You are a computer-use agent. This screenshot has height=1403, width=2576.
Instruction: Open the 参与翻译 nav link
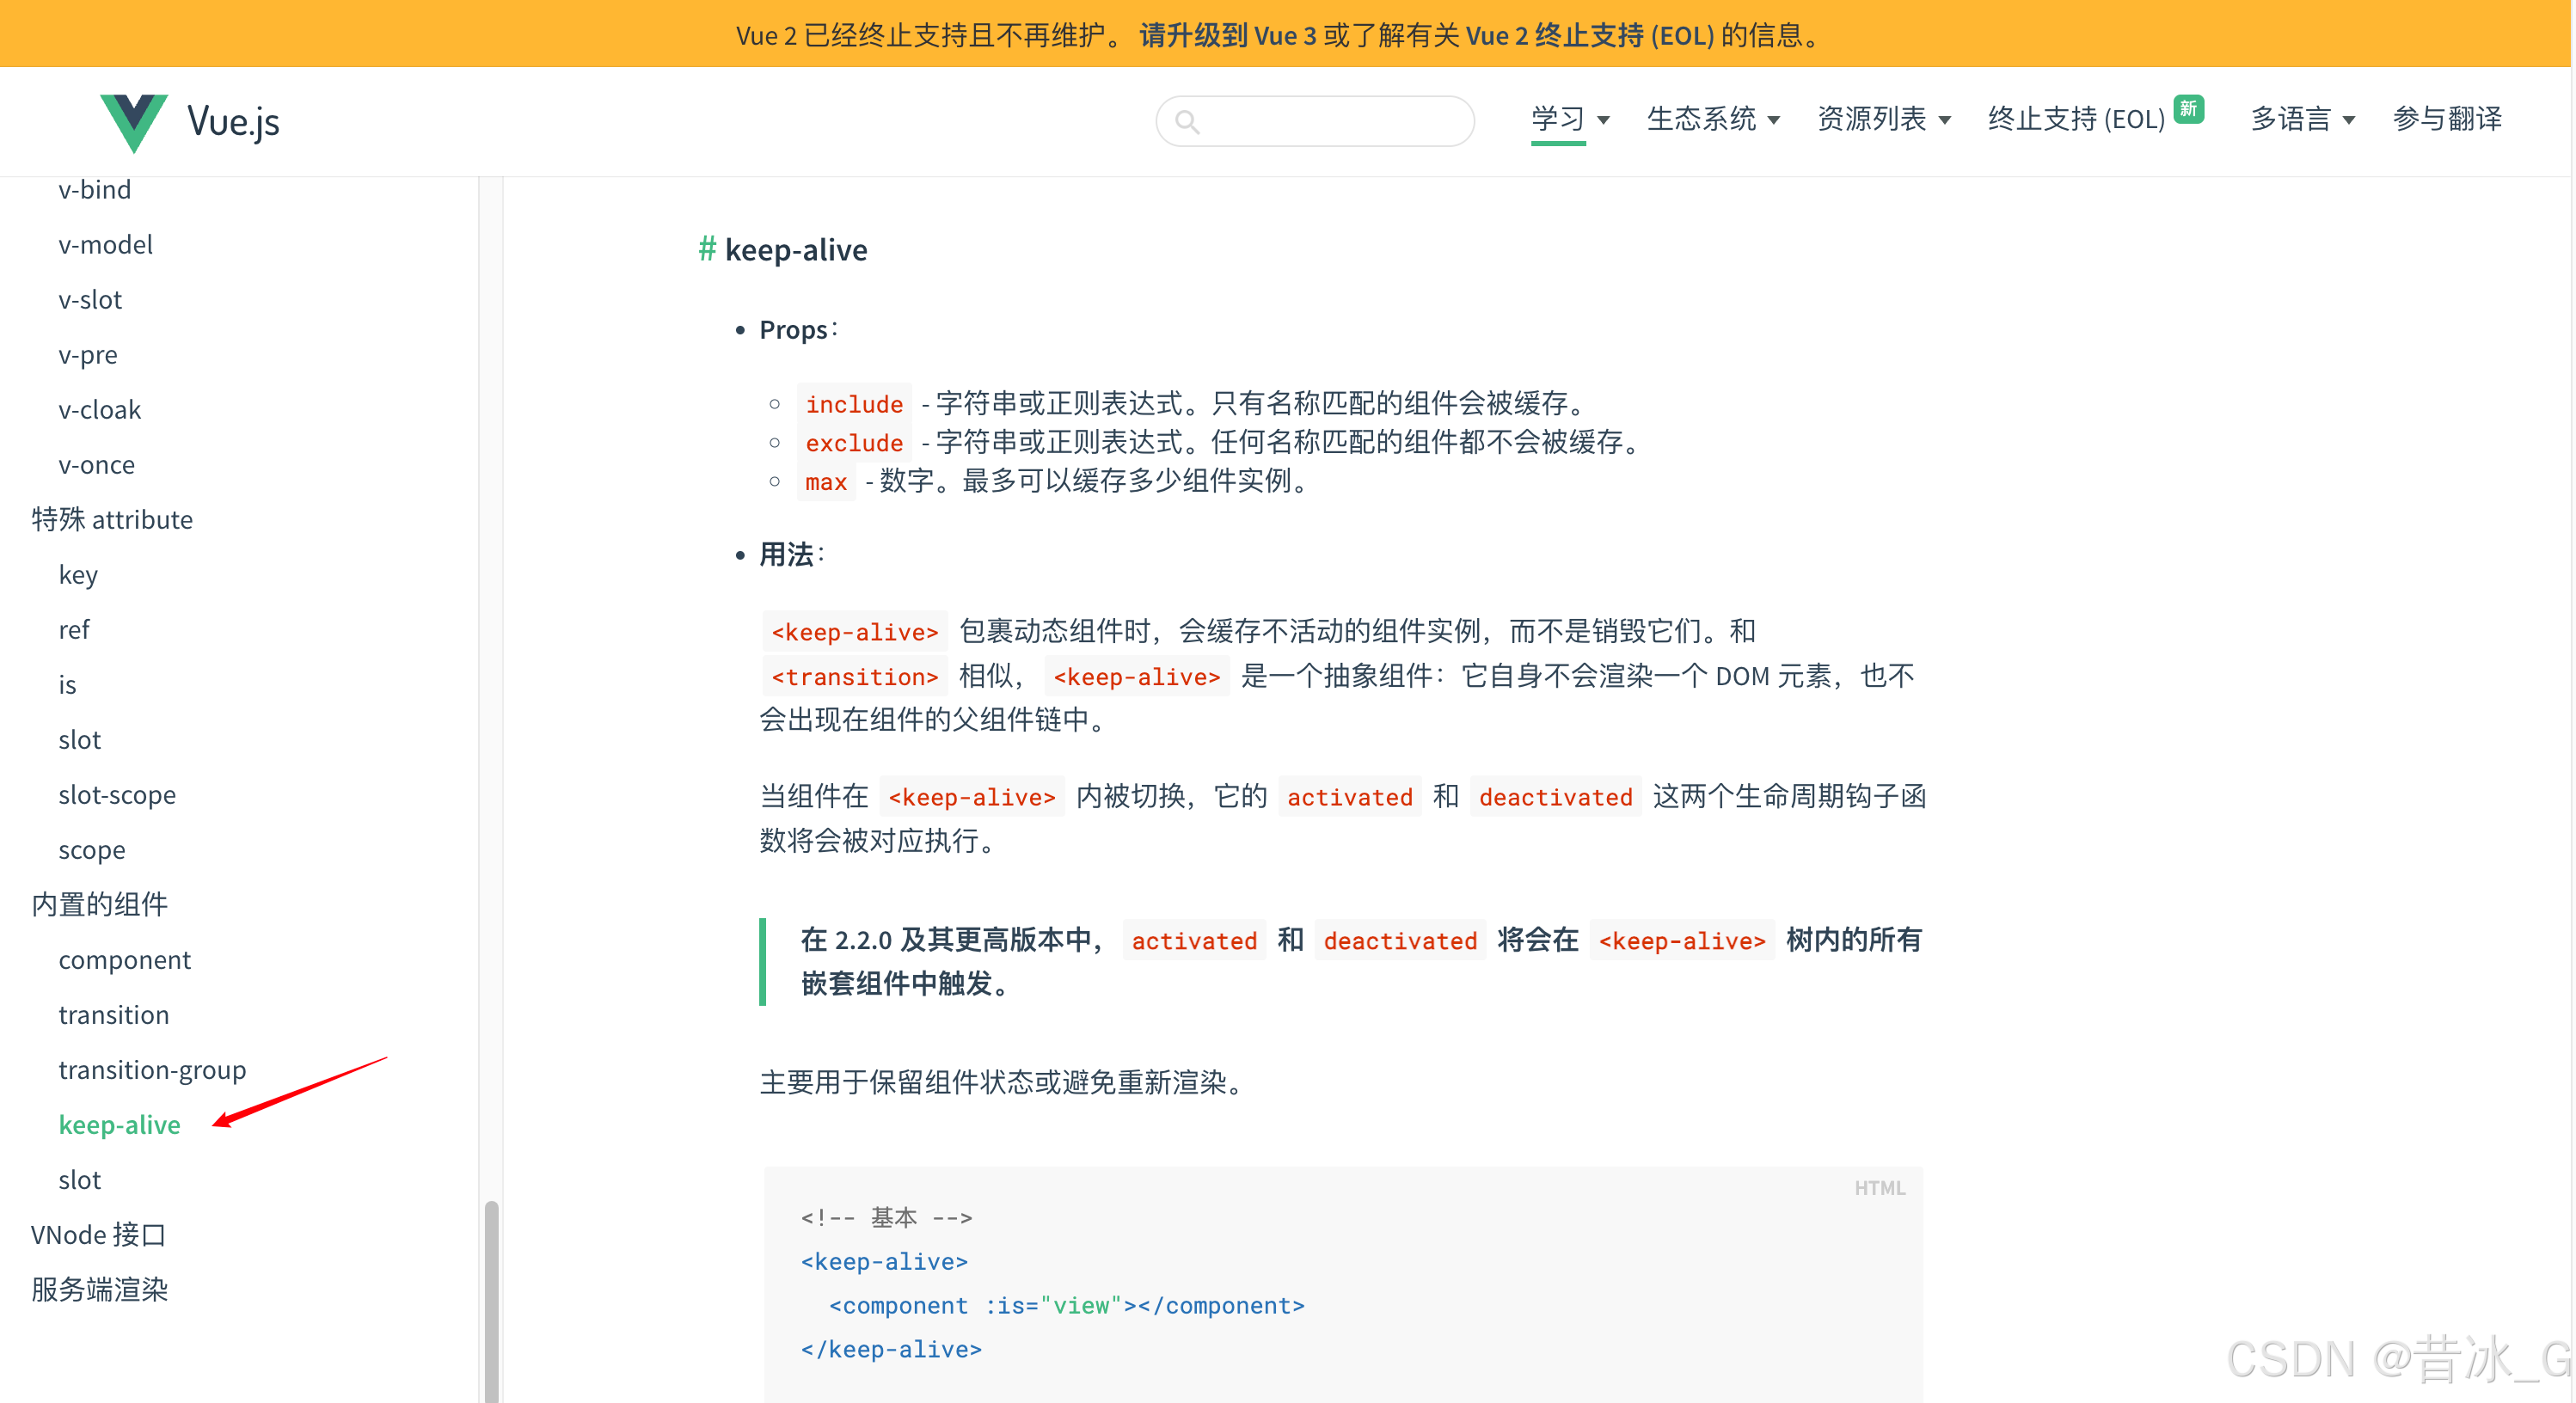(2446, 119)
